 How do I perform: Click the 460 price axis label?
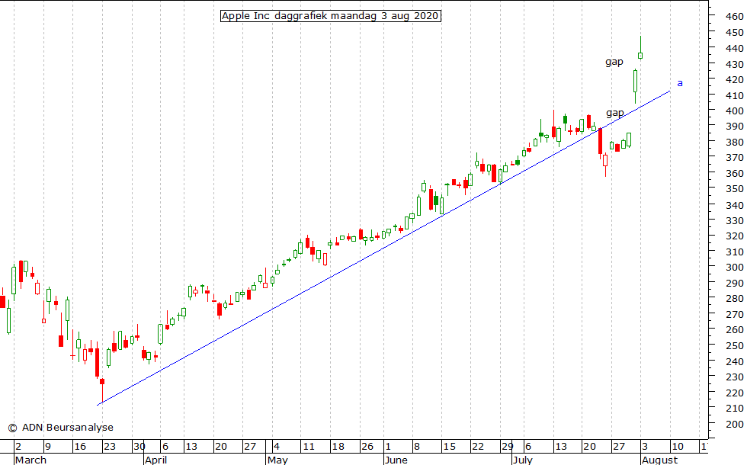pos(733,17)
